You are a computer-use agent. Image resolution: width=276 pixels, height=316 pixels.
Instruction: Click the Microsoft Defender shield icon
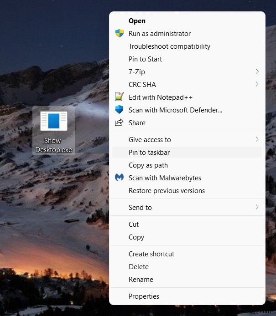(119, 110)
